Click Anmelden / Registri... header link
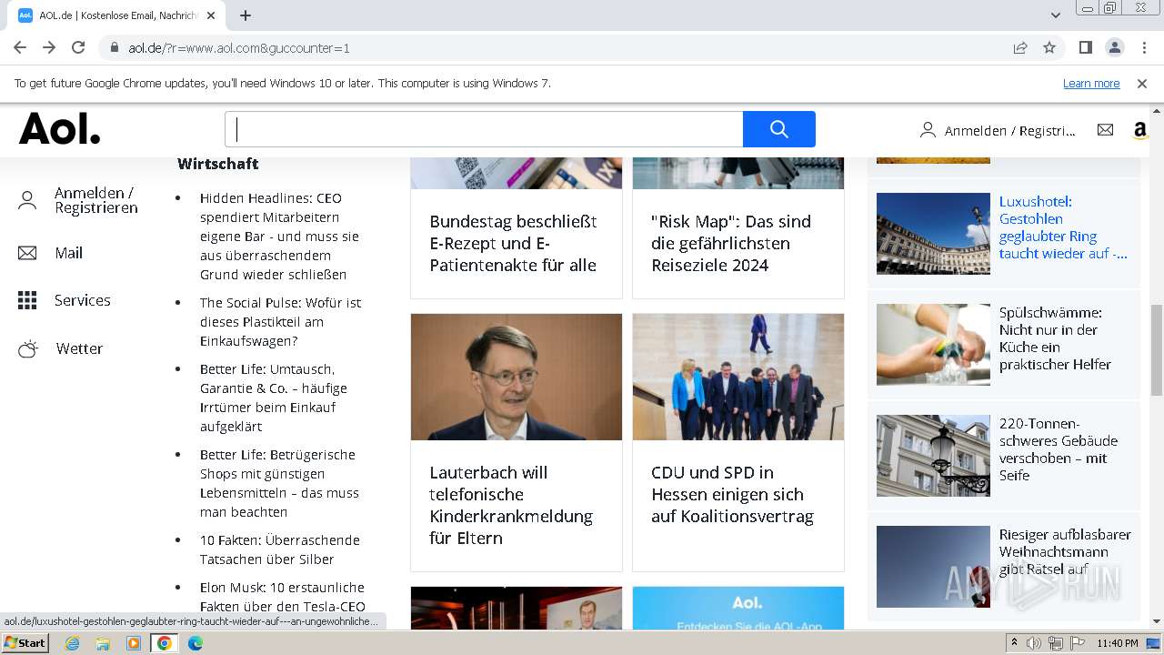The height and width of the screenshot is (655, 1164). pyautogui.click(x=1009, y=131)
